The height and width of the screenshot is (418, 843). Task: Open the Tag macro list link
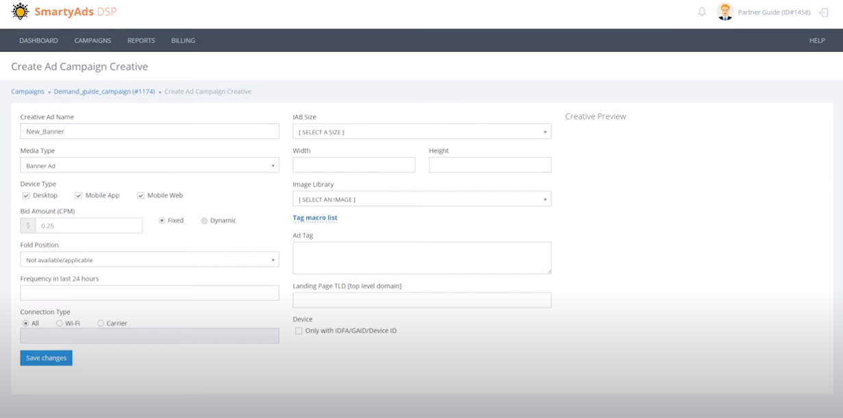tap(315, 218)
